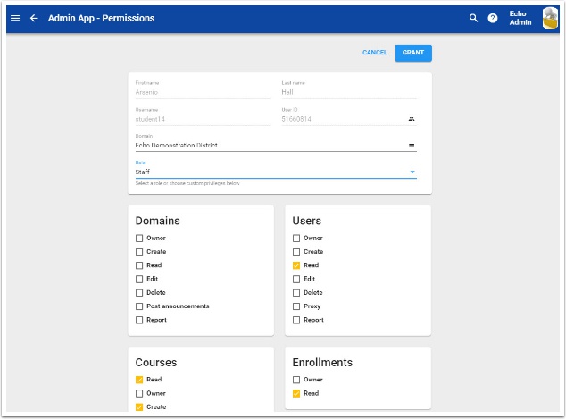Check the Users Proxy checkbox
566x419 pixels.
click(x=296, y=306)
